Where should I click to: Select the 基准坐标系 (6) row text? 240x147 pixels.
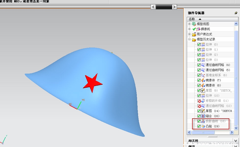(216, 75)
